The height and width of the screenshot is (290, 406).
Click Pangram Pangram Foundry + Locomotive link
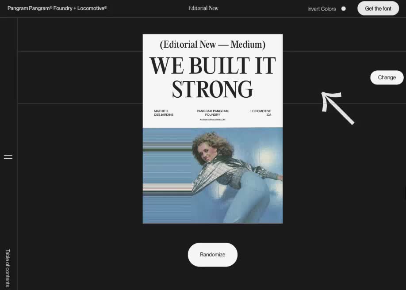coord(57,8)
